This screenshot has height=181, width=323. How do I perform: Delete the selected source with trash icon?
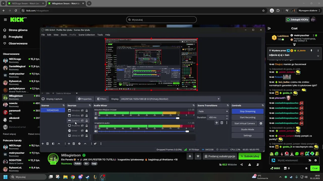74,144
